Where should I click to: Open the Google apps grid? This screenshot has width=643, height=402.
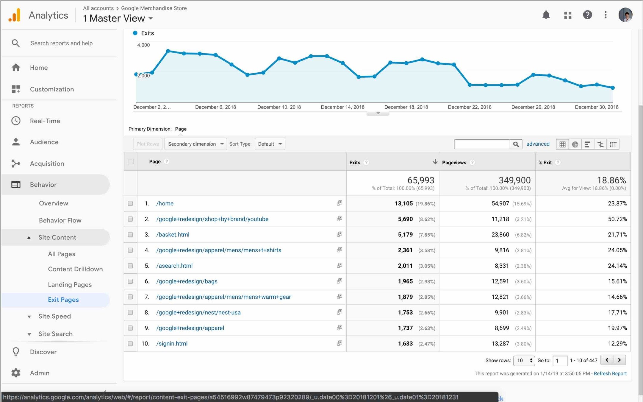pyautogui.click(x=568, y=15)
